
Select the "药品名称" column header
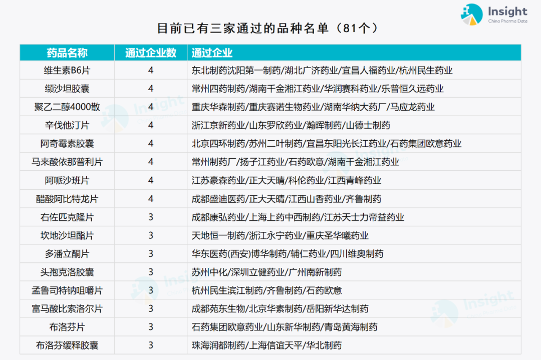(67, 53)
